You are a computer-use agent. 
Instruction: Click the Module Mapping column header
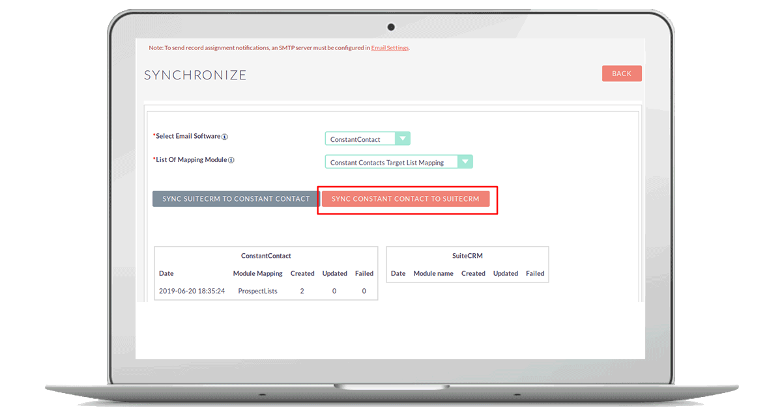(258, 273)
